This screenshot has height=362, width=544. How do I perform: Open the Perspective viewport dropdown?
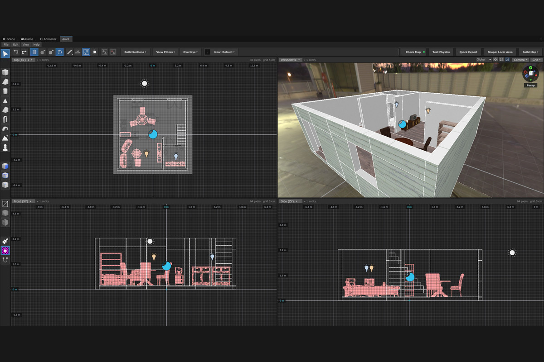tap(291, 60)
